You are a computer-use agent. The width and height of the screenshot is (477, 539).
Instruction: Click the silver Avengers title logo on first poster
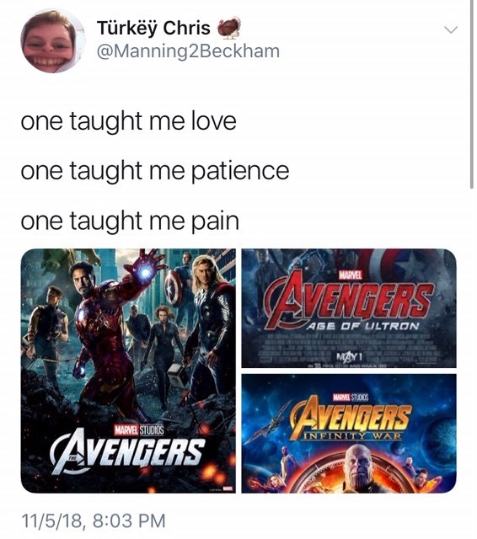127,451
